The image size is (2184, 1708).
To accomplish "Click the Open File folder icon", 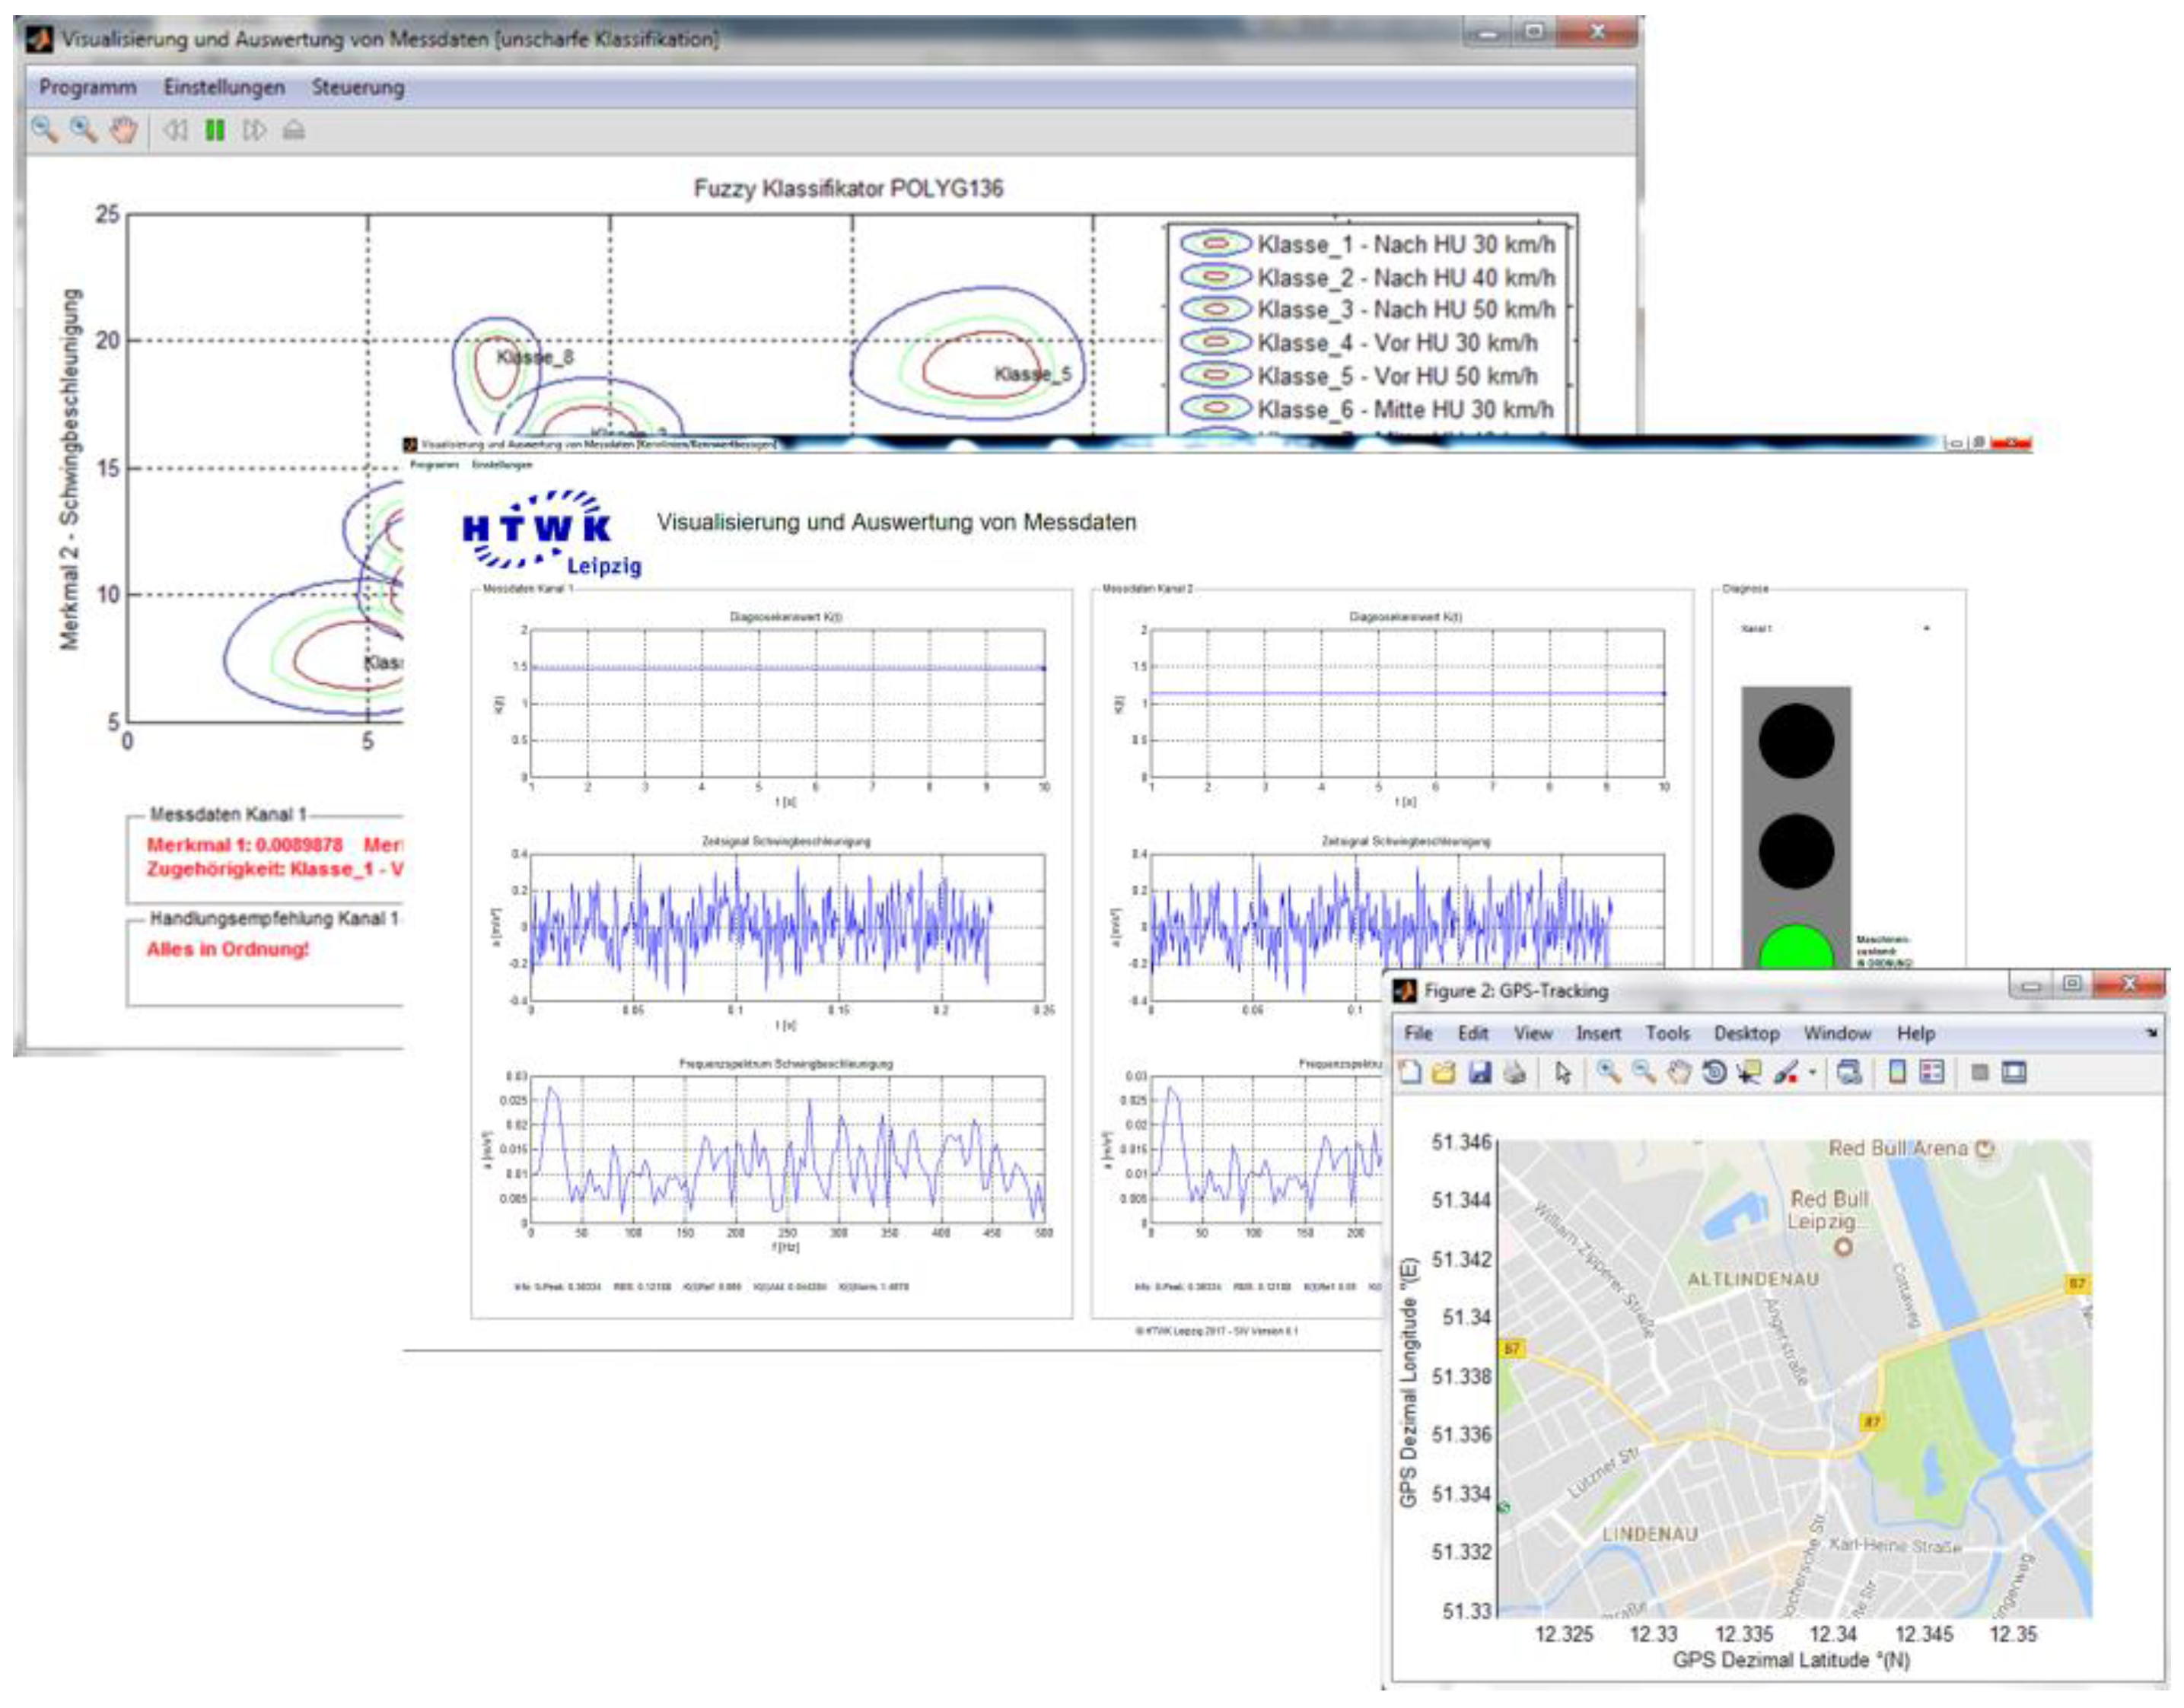I will tap(1443, 1073).
